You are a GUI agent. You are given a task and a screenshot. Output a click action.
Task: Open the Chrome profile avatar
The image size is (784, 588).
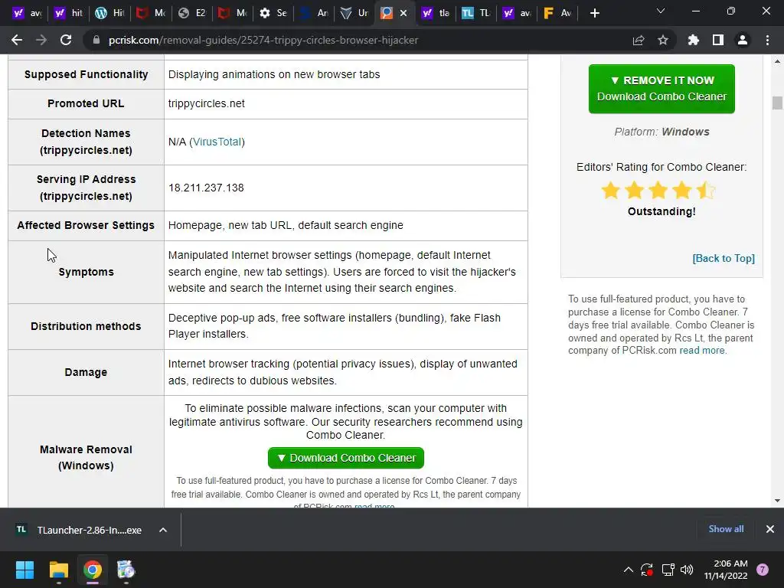tap(743, 40)
